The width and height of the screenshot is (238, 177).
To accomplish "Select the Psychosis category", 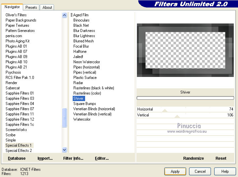I will (x=13, y=72).
